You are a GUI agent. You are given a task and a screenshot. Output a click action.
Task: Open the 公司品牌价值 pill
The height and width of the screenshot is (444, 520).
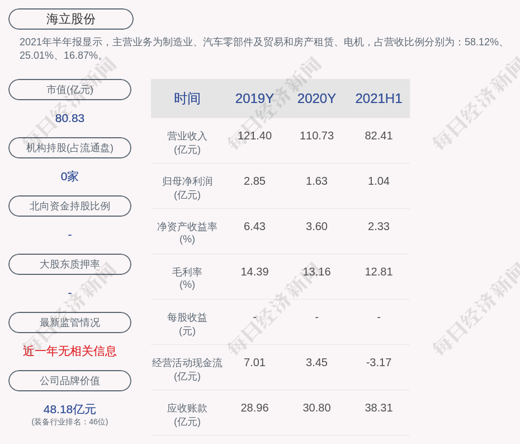(x=70, y=381)
